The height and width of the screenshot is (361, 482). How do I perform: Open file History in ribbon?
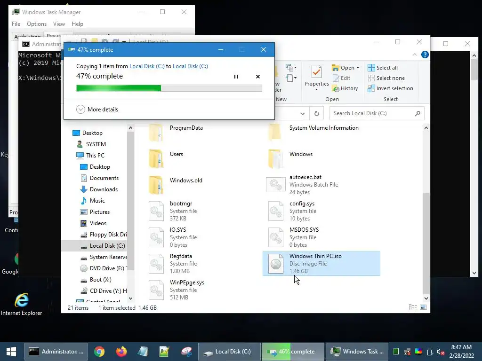[345, 88]
